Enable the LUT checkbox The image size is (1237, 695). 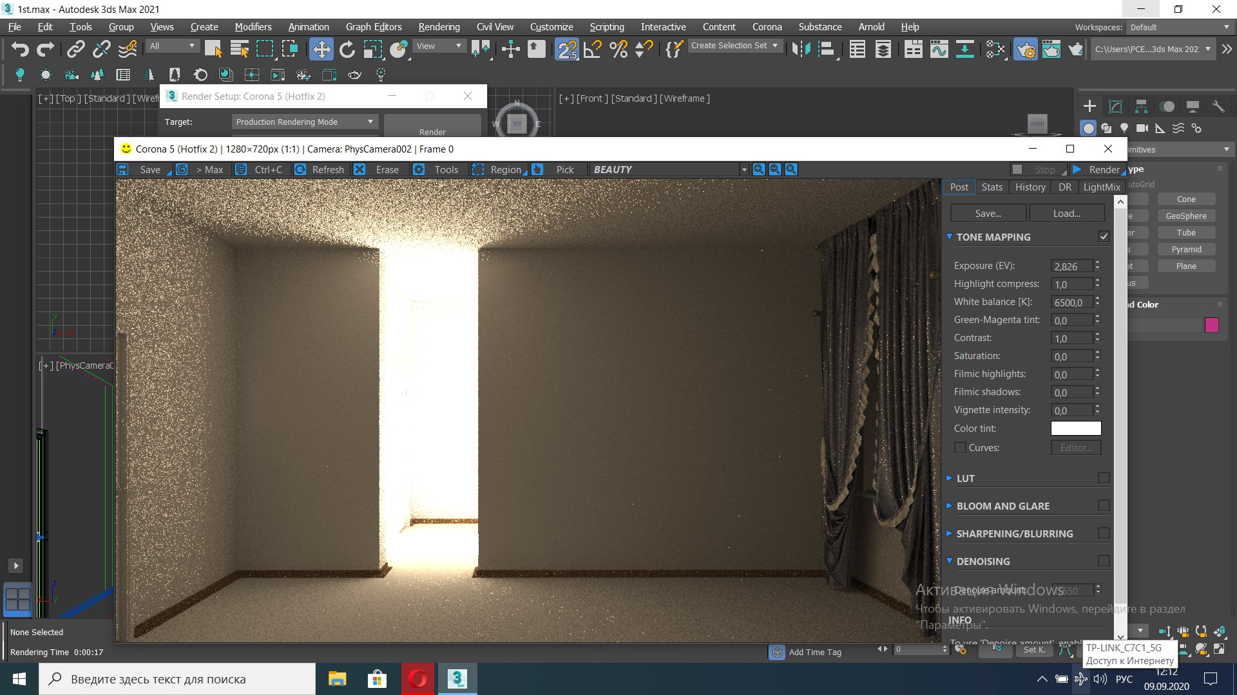click(1104, 478)
